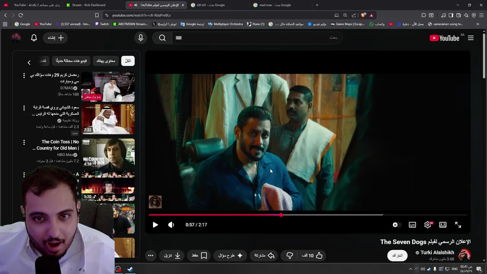Save the video with the حفظ button
The image size is (487, 274).
click(199, 256)
